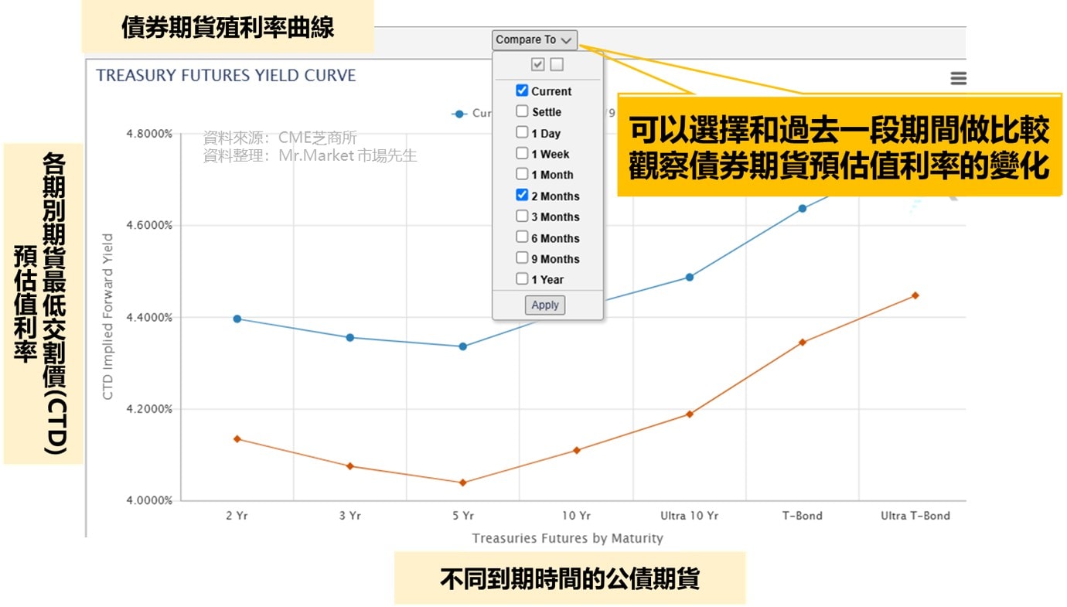Enable the 3 Months comparison checkbox
Screen dimensions: 1067x607
coord(522,217)
